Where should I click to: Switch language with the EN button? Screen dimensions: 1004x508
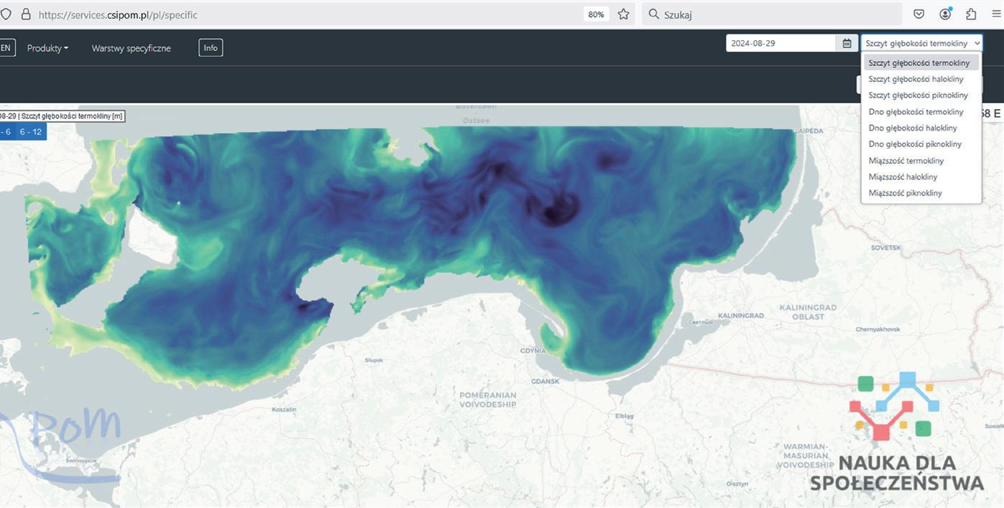(6, 48)
